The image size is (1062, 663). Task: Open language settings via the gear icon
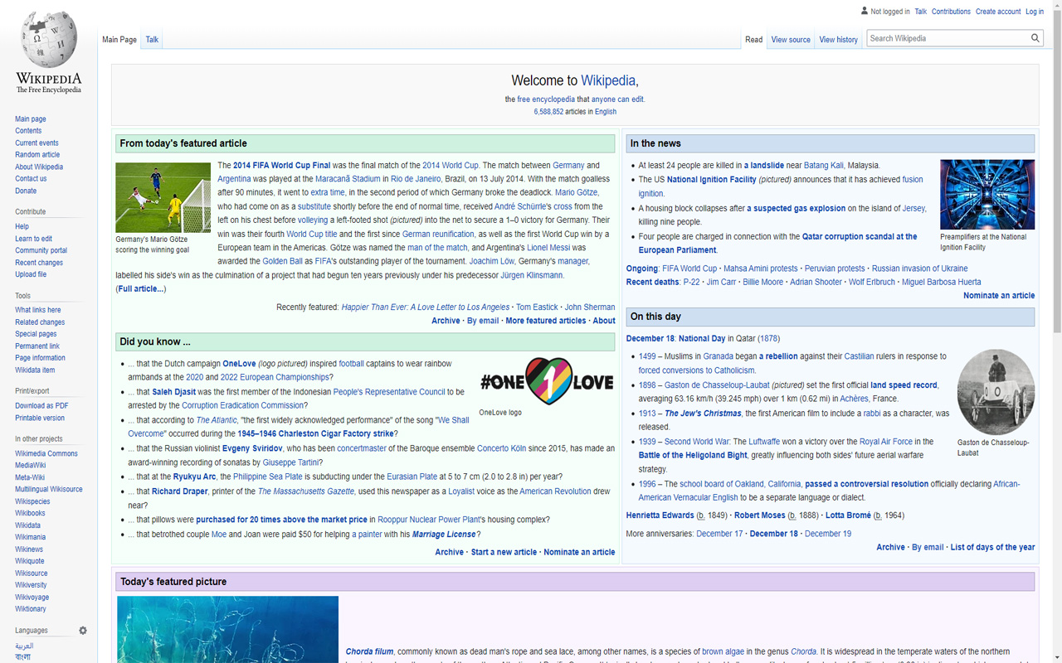[x=82, y=630]
